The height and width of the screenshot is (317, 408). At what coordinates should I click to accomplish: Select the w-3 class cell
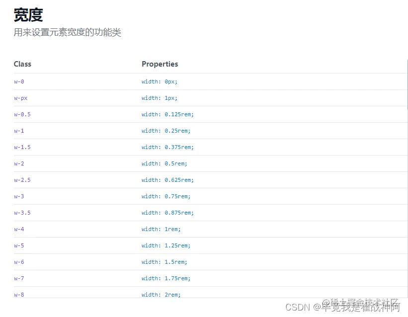19,196
